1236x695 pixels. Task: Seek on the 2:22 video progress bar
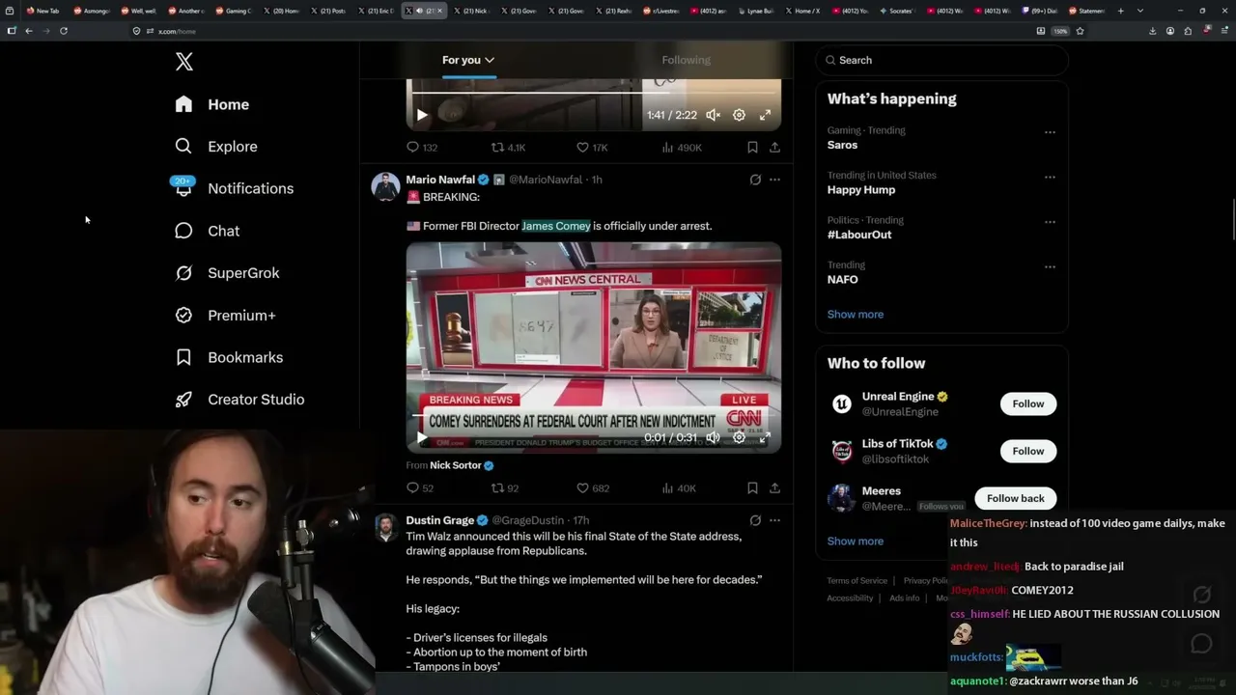pyautogui.click(x=593, y=94)
